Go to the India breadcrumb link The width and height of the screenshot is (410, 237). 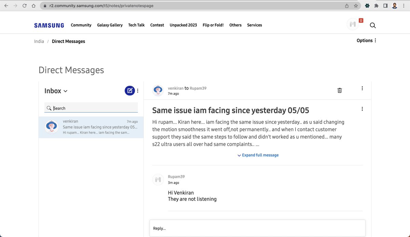pyautogui.click(x=39, y=41)
